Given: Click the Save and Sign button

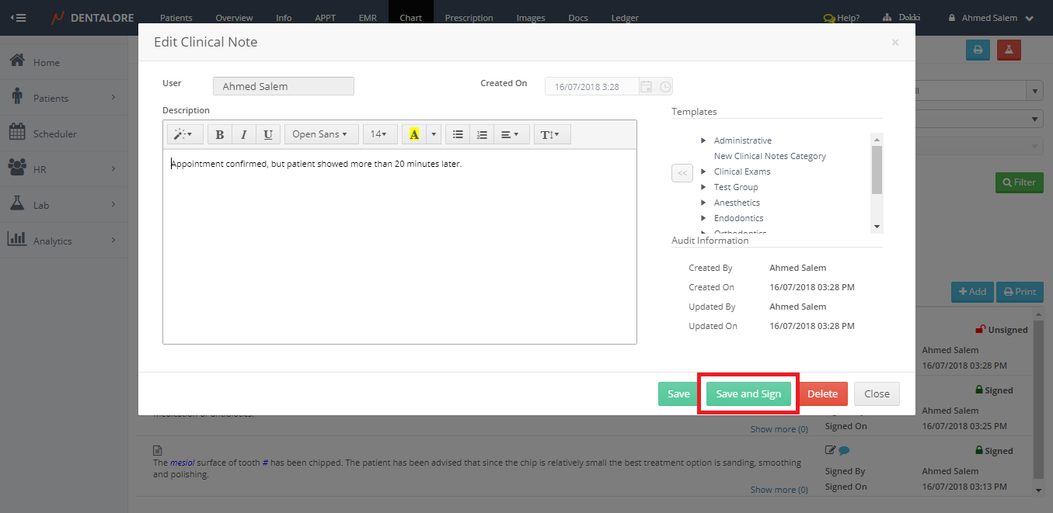Looking at the screenshot, I should pos(748,394).
